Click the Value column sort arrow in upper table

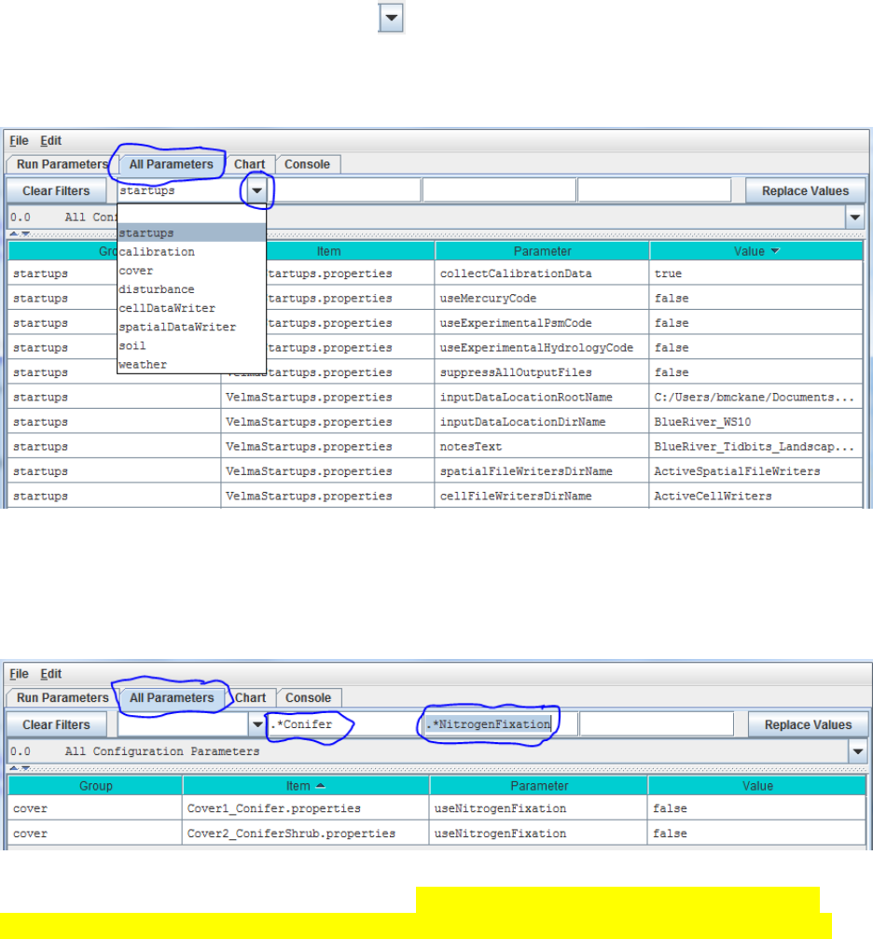pyautogui.click(x=775, y=251)
